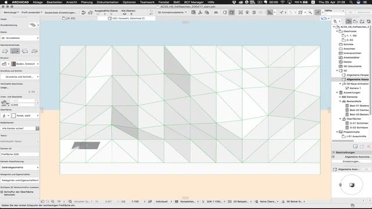Open Farbe, weiß surface dropdown
372x209 pixels.
click(x=25, y=116)
